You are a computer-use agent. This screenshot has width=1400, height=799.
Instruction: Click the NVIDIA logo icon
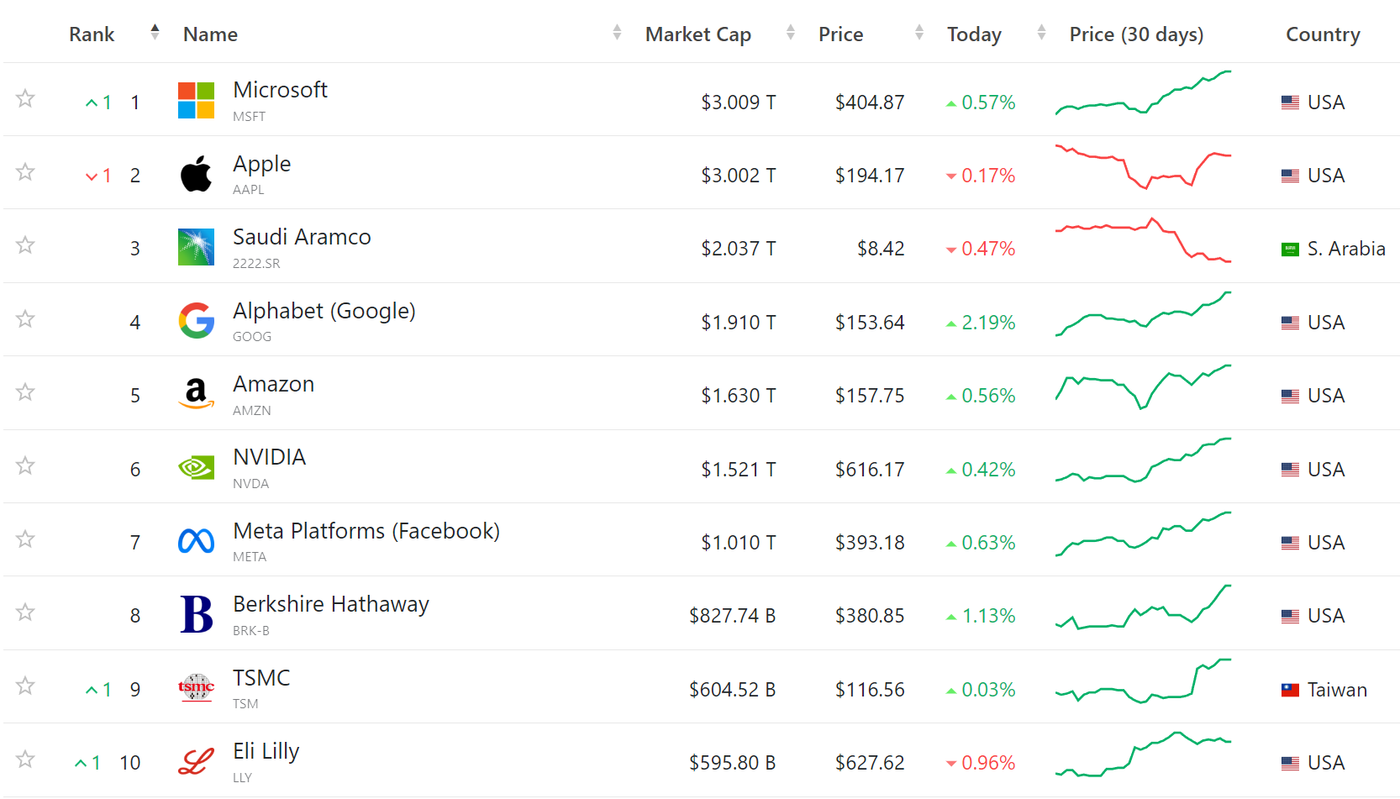point(196,467)
